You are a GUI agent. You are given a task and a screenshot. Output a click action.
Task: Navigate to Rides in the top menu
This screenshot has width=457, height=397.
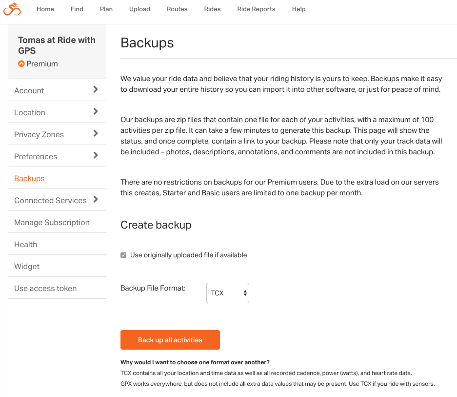(x=212, y=9)
